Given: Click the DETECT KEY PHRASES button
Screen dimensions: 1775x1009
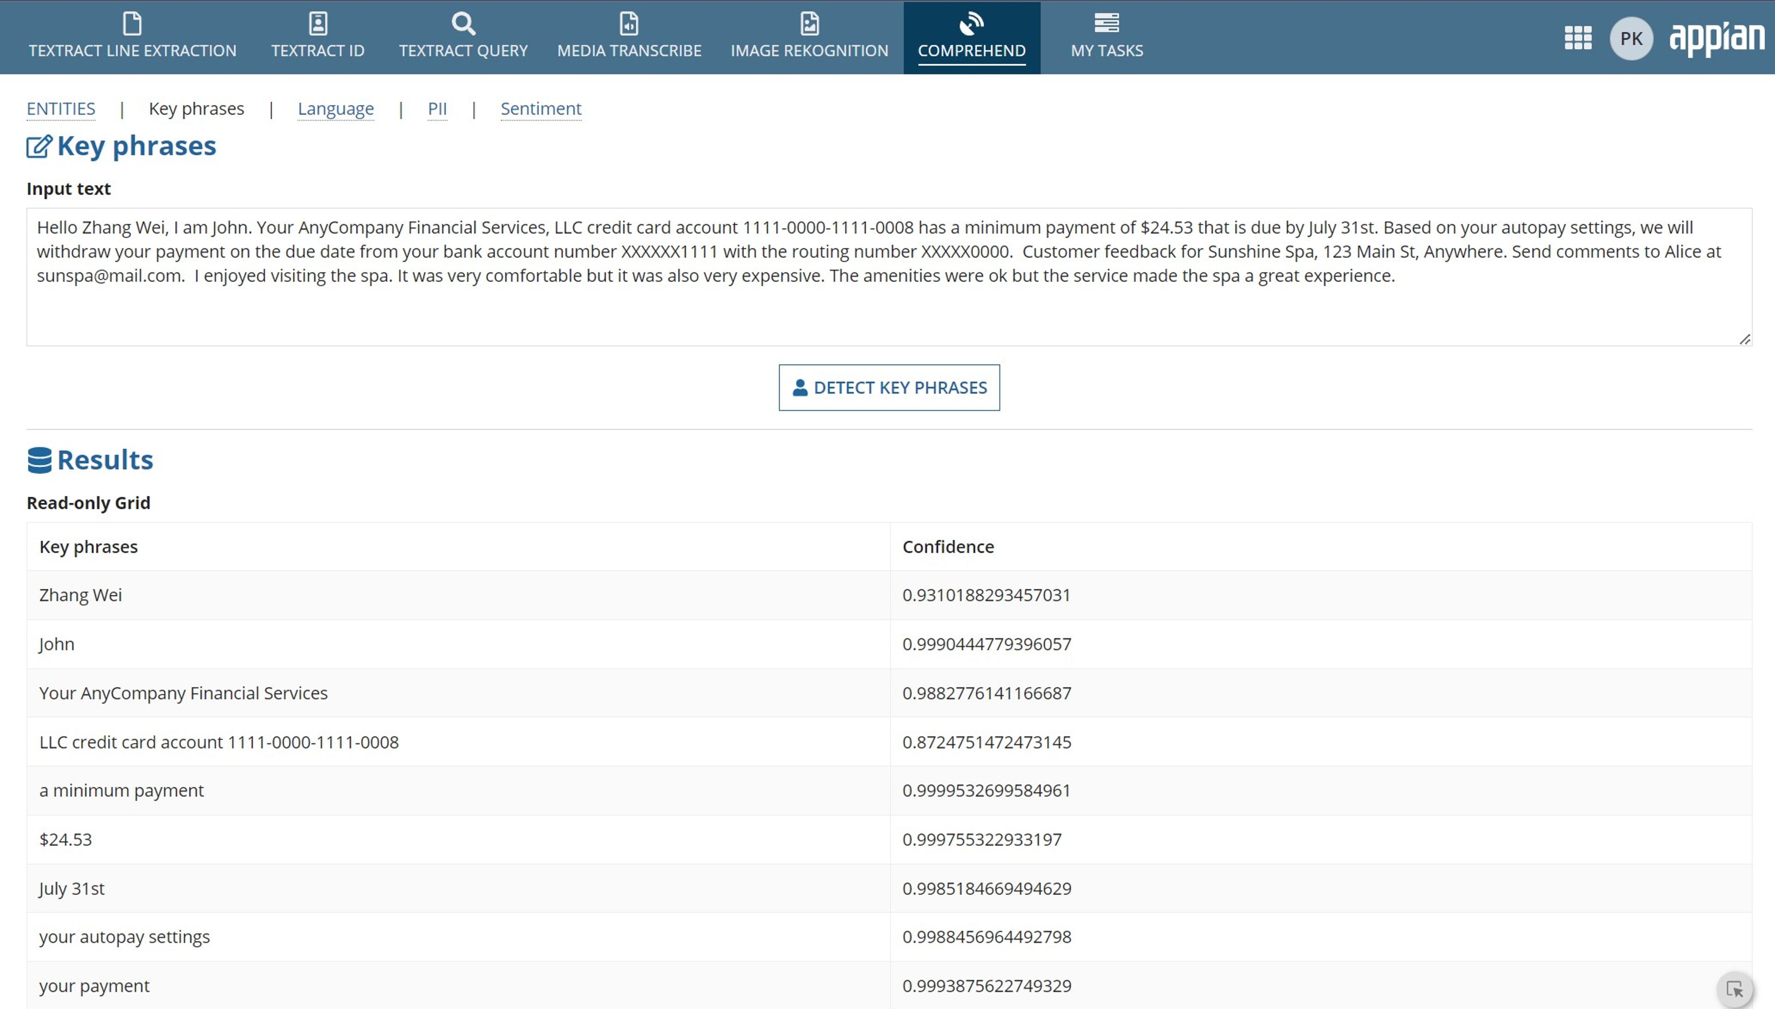Looking at the screenshot, I should point(889,387).
